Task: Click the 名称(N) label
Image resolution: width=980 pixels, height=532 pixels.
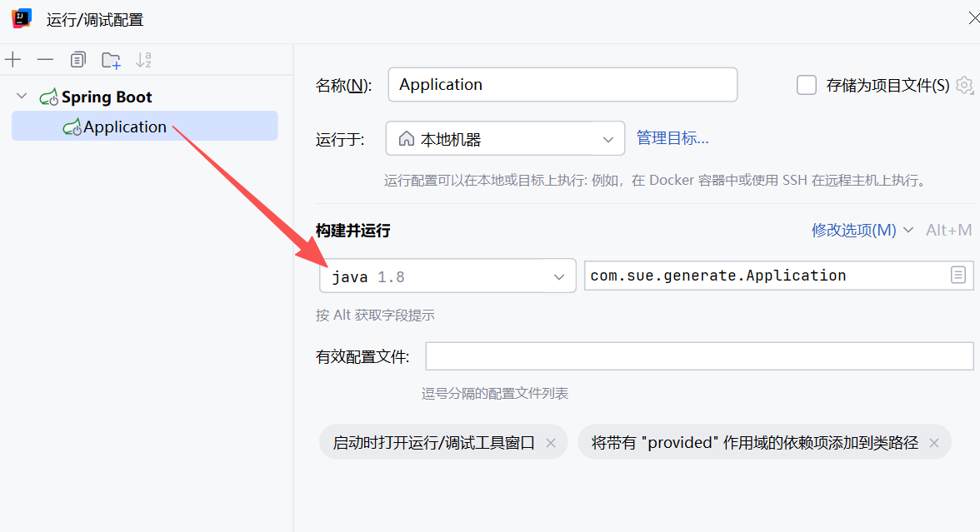Action: tap(343, 85)
